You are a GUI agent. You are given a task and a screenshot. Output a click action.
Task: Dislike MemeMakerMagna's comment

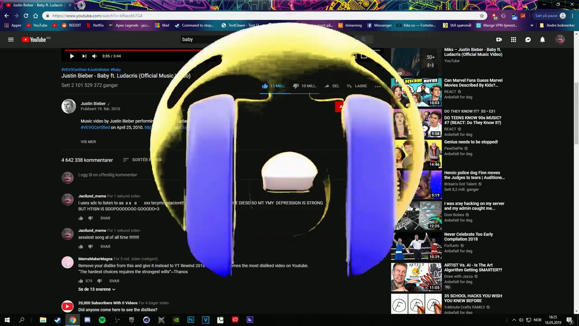100,281
